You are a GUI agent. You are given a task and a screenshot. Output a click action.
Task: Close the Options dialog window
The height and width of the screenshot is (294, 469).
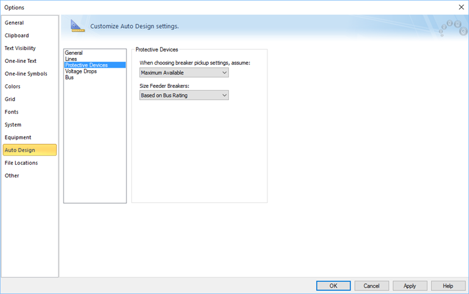(x=460, y=7)
